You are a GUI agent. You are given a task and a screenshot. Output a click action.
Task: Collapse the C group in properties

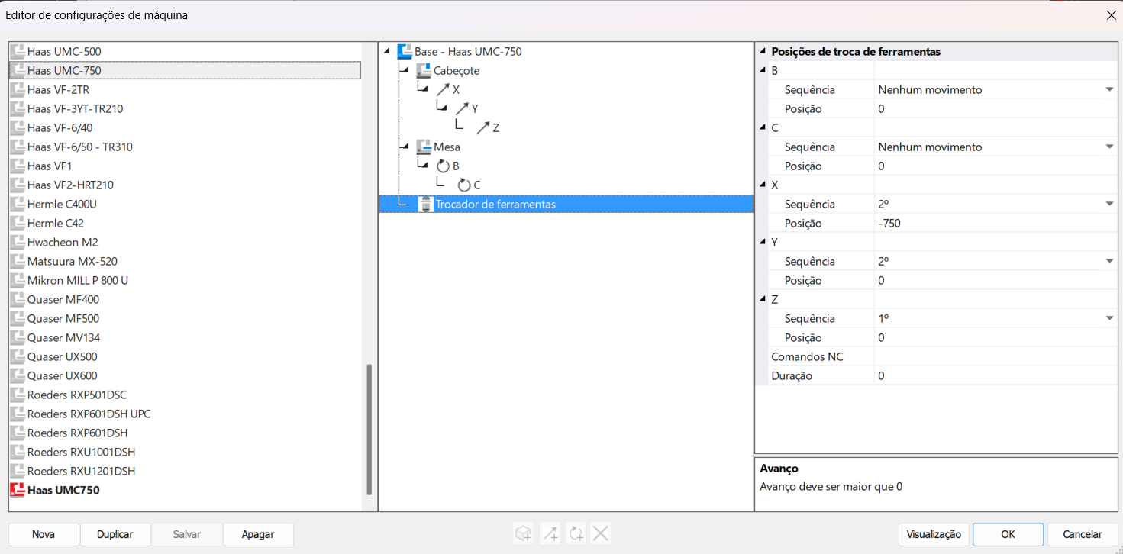762,127
